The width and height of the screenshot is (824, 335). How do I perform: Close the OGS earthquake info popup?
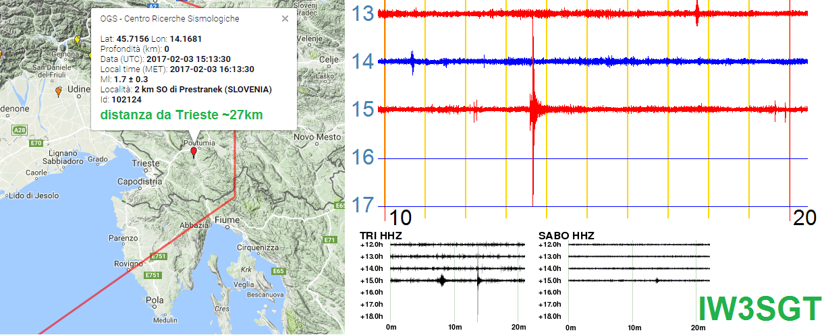point(284,19)
